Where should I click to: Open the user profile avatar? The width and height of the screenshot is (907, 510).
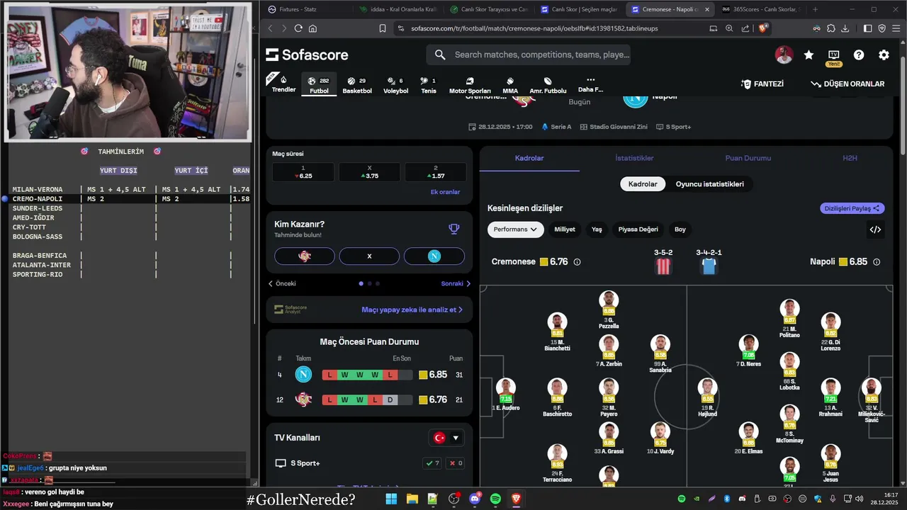tap(784, 55)
